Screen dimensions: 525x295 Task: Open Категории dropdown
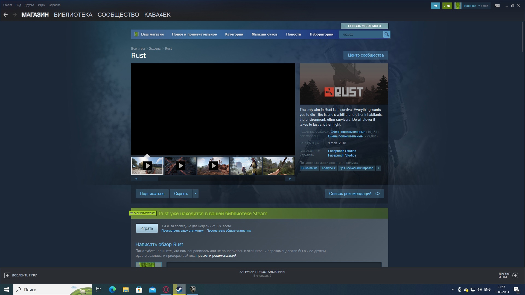tap(234, 34)
